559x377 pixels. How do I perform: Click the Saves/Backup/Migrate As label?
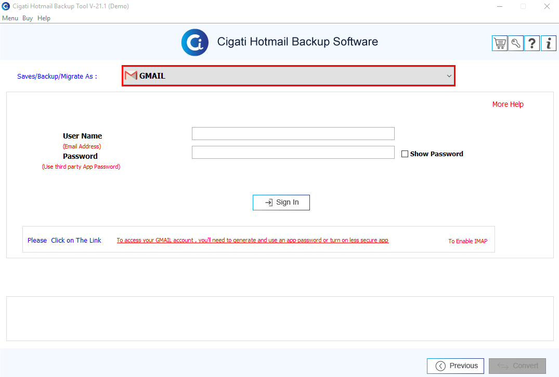pos(57,77)
